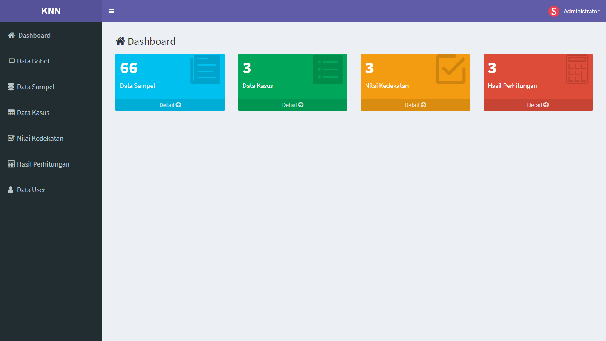This screenshot has height=341, width=606.
Task: Open Nilai Kedekatan from sidebar
Action: click(40, 138)
